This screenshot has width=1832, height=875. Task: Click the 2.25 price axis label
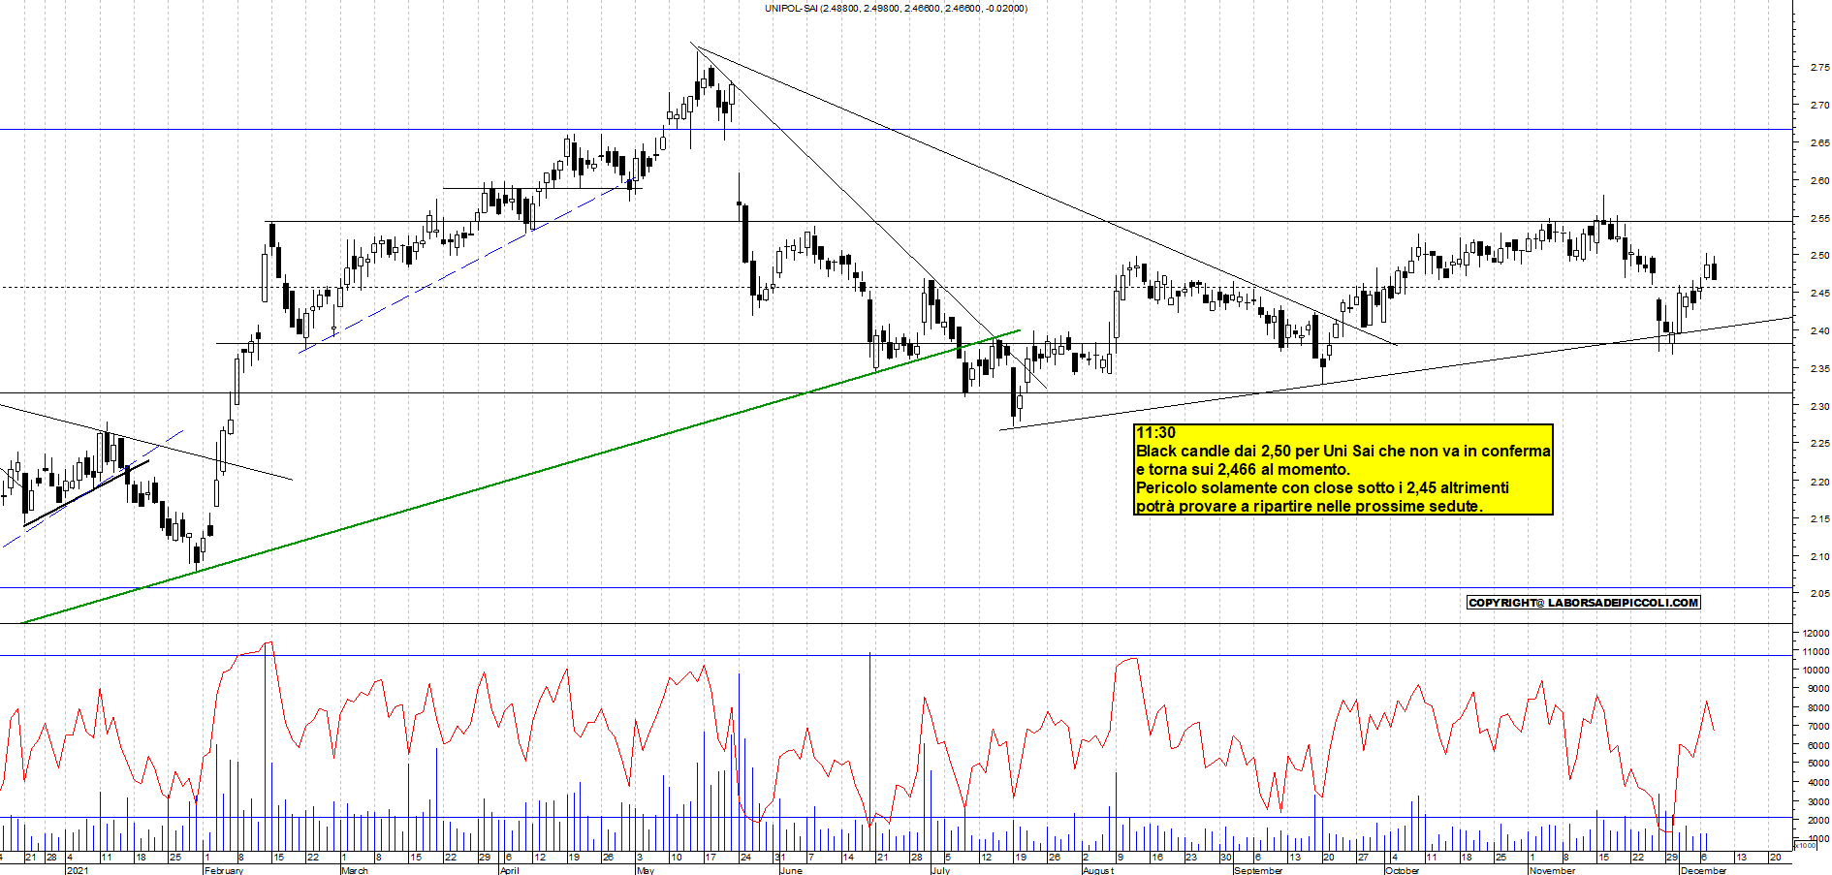click(x=1819, y=444)
